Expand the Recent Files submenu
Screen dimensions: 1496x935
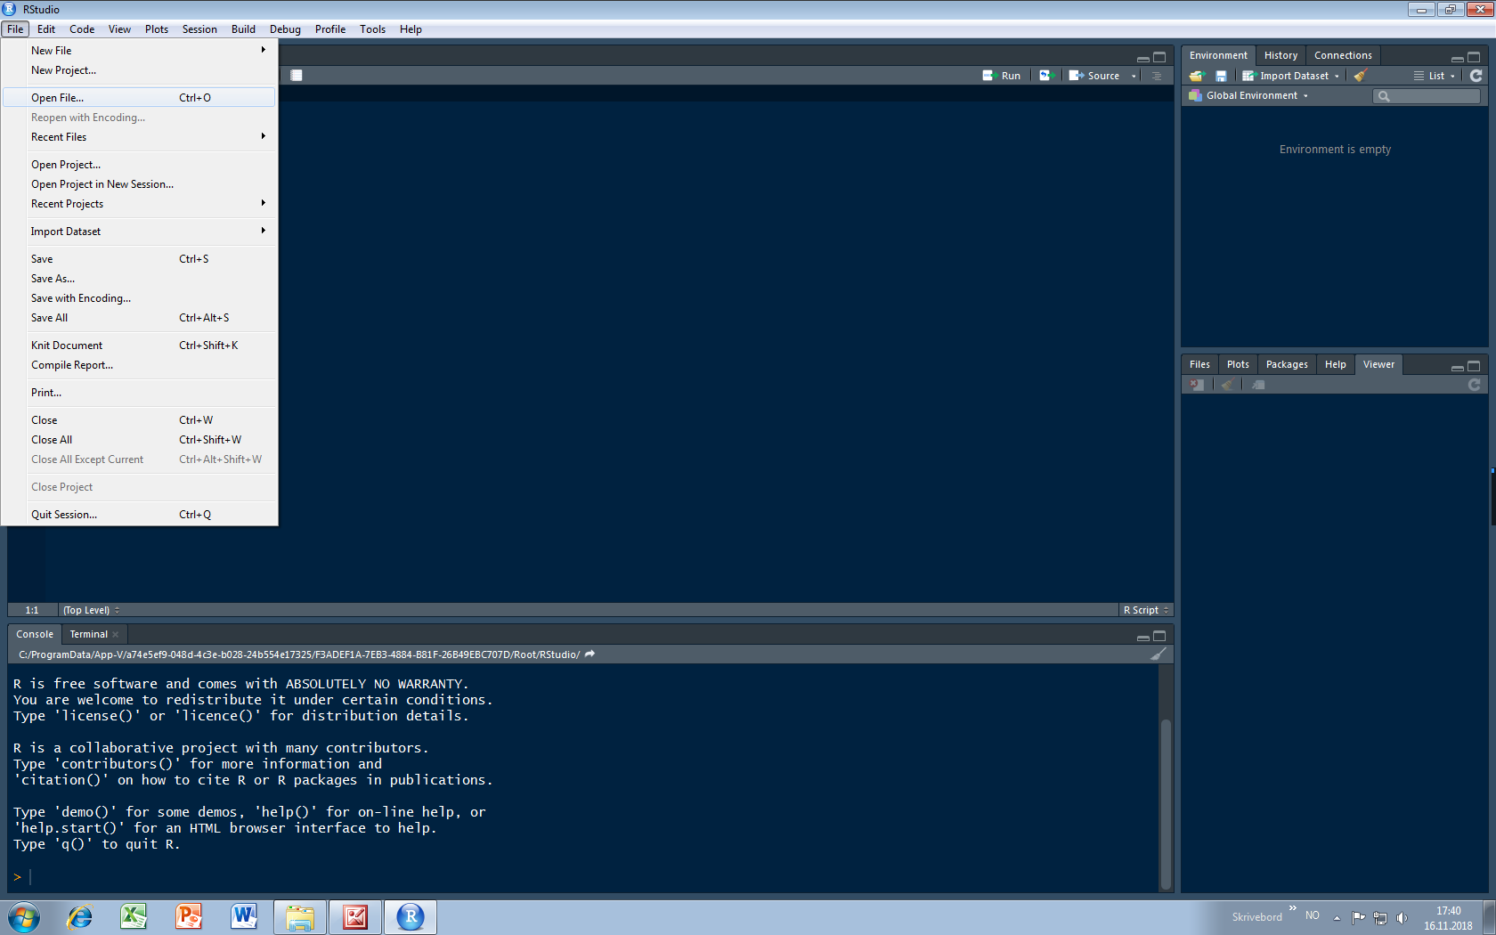(139, 137)
